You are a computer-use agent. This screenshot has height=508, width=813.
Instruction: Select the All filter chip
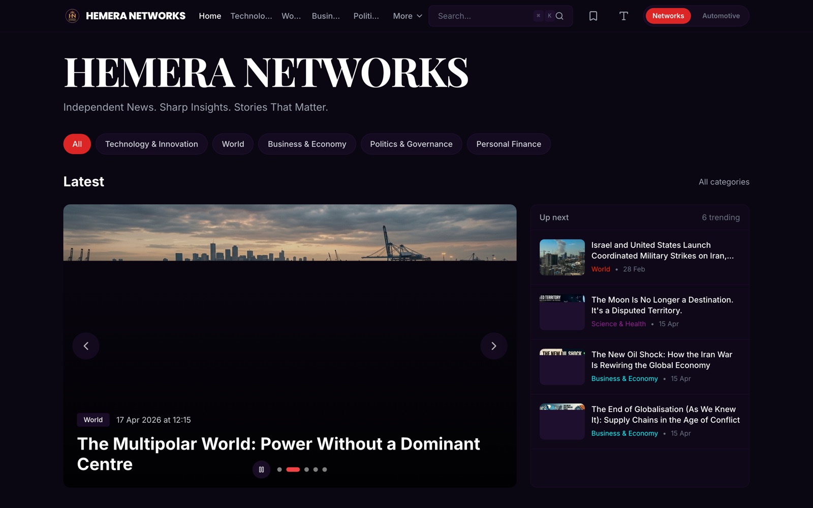[x=77, y=144]
